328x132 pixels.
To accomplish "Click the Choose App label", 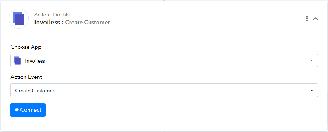I will tap(26, 47).
